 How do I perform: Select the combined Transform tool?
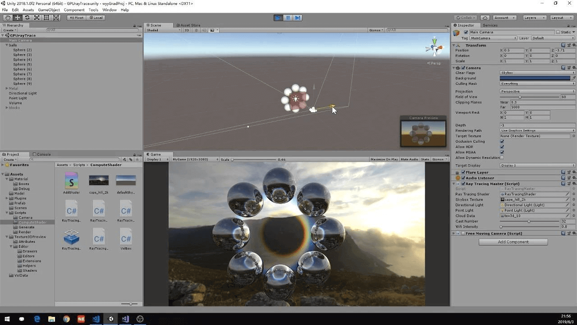point(56,18)
